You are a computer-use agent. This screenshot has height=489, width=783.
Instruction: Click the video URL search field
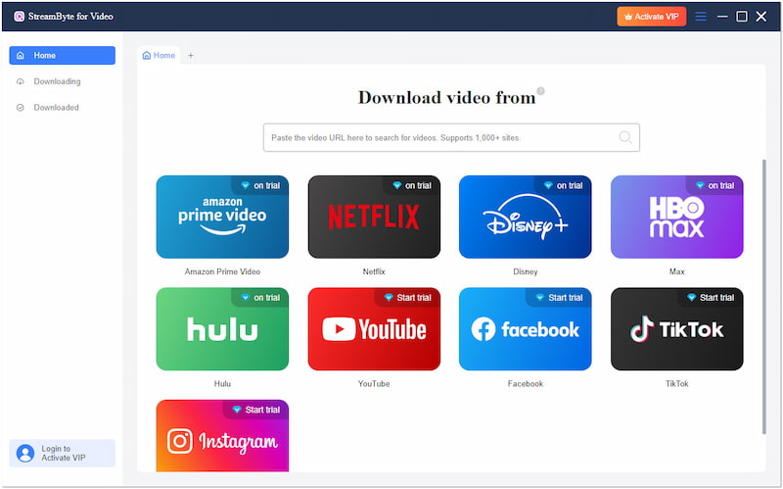click(x=440, y=137)
